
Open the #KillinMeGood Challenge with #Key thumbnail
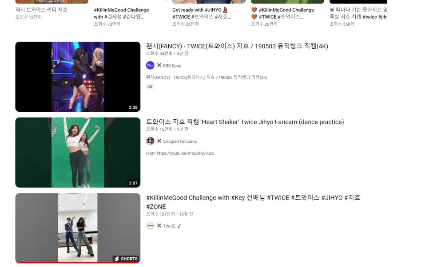(78, 228)
